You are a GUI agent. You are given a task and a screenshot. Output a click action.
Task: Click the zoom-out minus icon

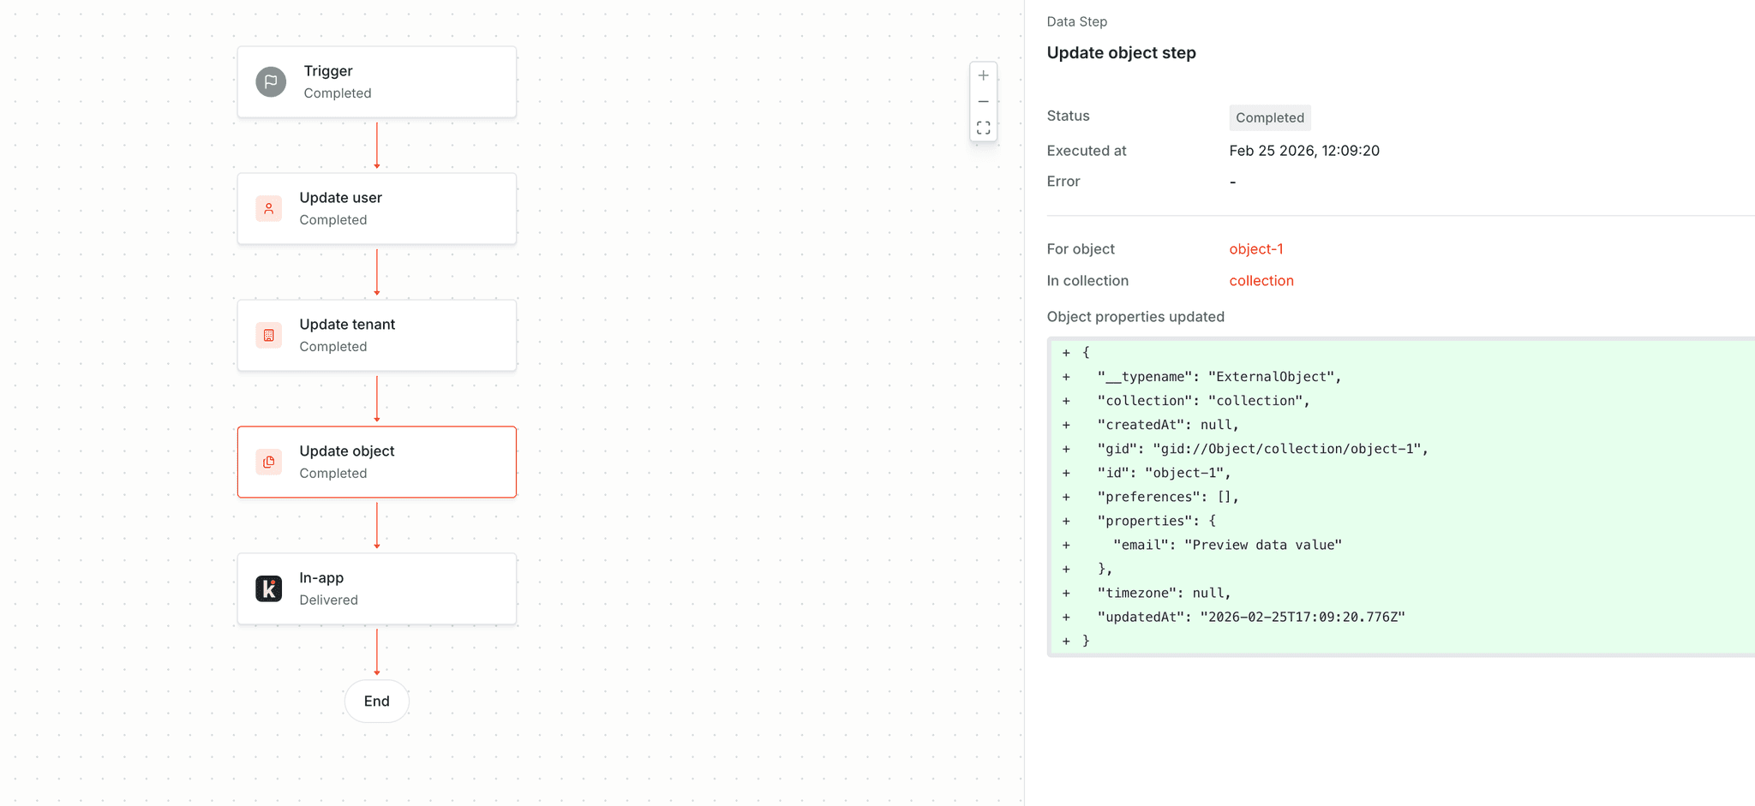pos(983,101)
